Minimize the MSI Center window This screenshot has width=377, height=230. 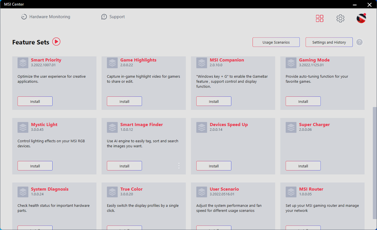(355, 4)
